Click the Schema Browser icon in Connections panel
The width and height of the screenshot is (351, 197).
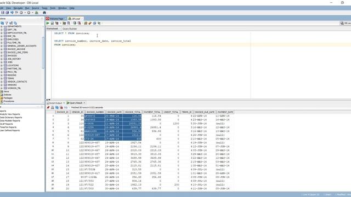coord(15,23)
